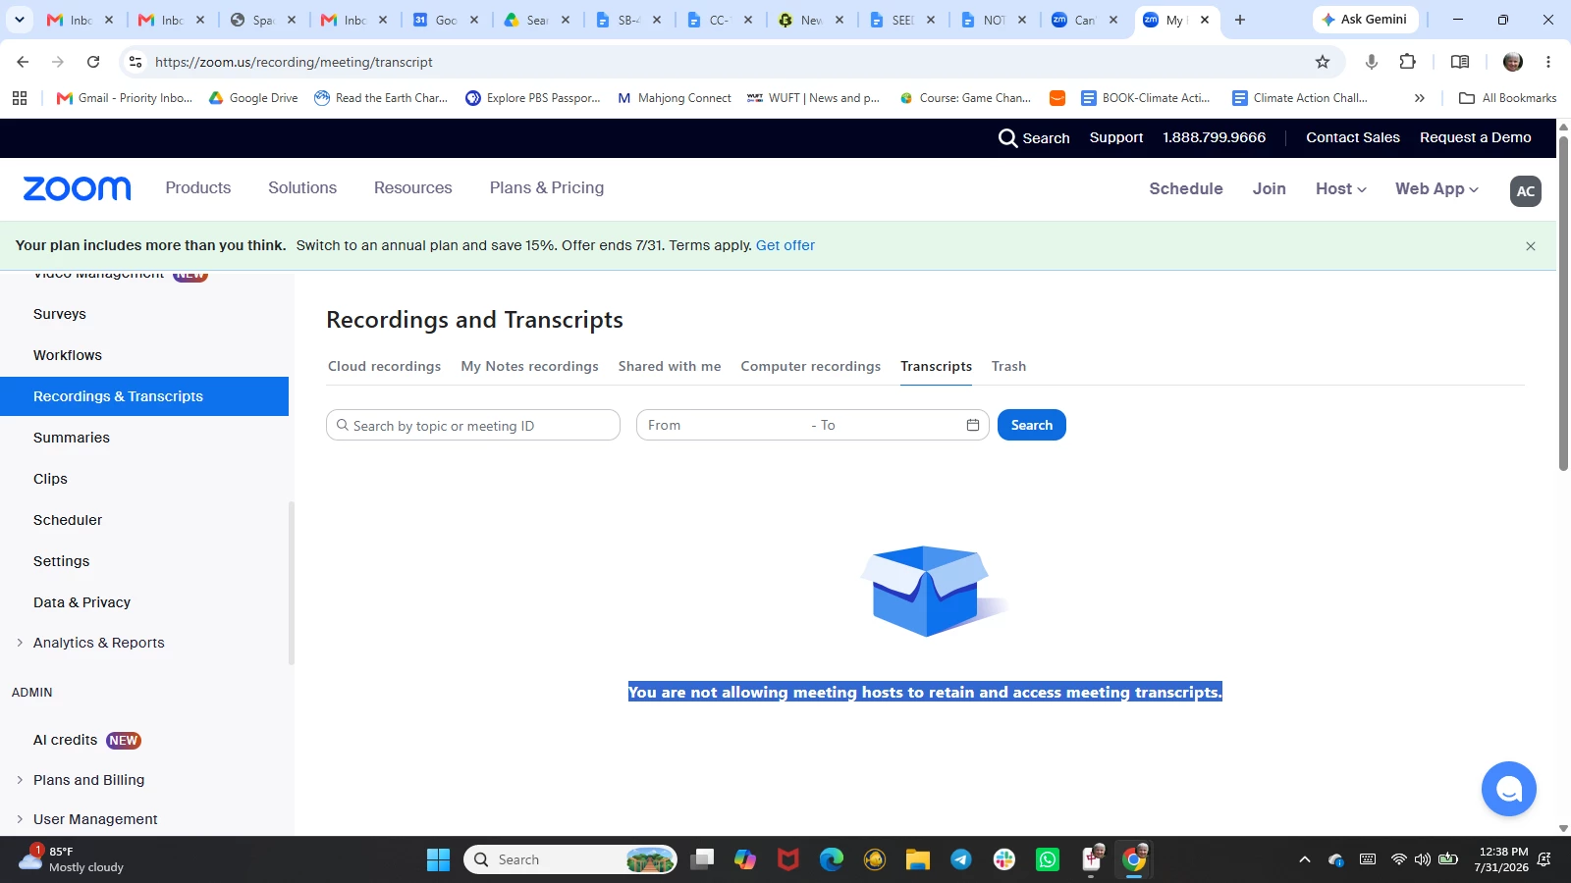
Task: Open Settings in sidebar
Action: 62,561
